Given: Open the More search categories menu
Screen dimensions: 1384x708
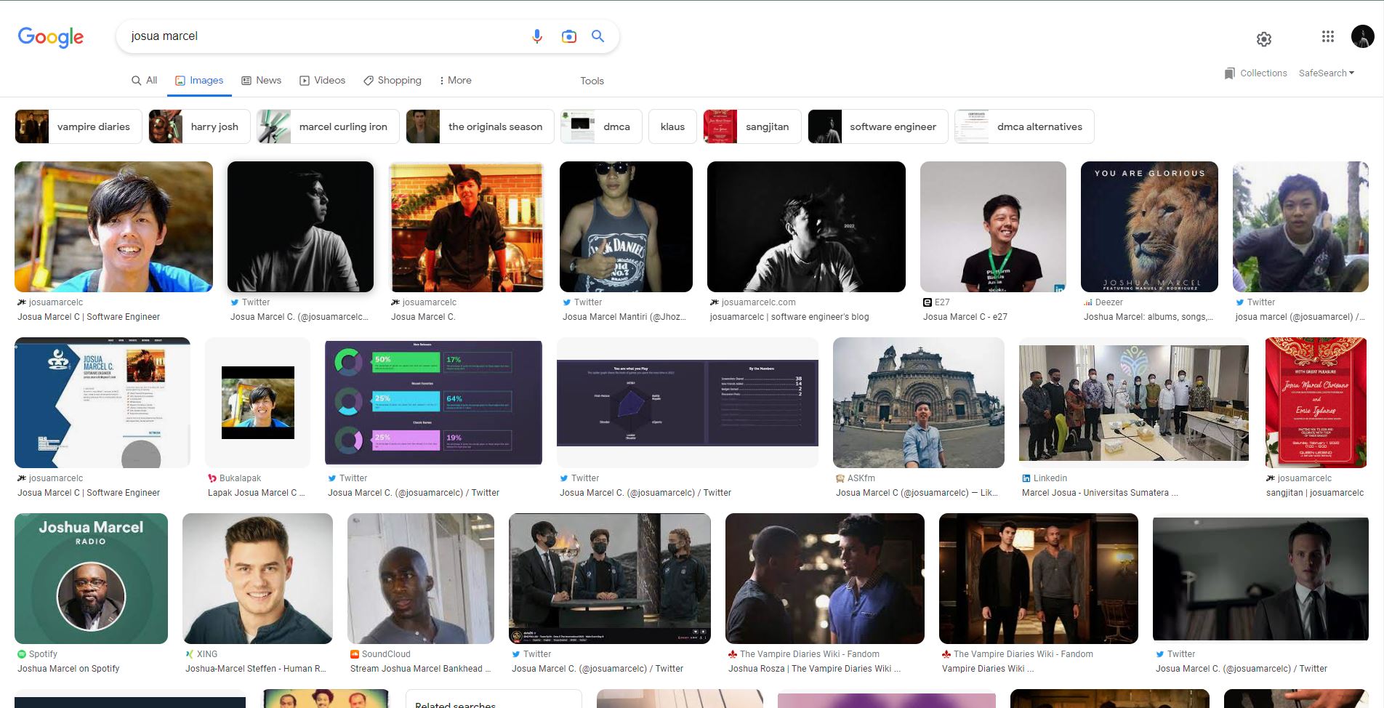Looking at the screenshot, I should 455,80.
